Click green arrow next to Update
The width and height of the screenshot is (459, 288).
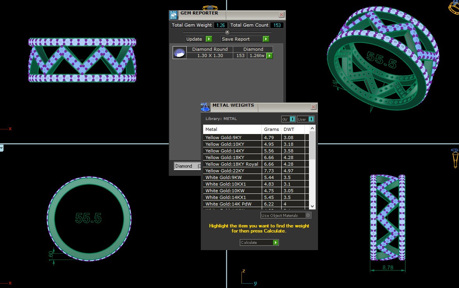pos(209,39)
